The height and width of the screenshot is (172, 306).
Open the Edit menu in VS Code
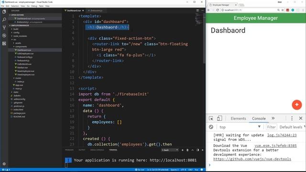(8, 6)
